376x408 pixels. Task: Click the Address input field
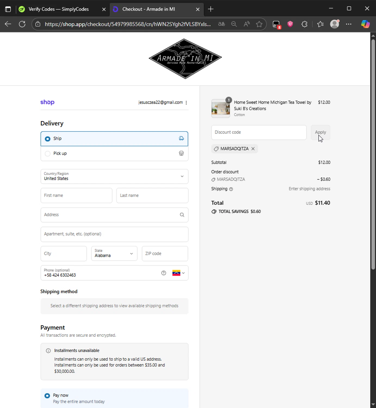114,215
